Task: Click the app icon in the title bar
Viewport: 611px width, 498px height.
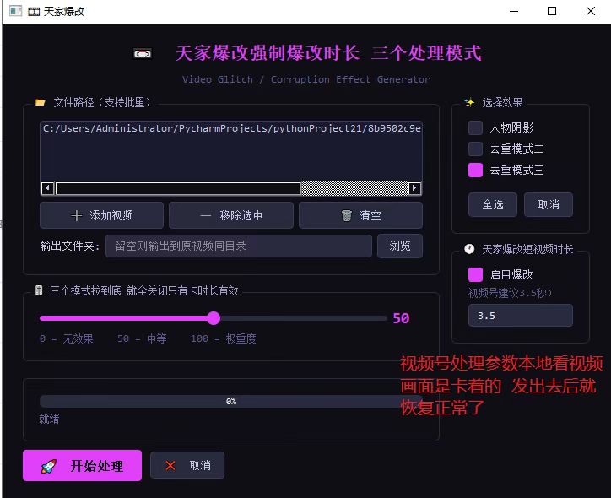Action: pyautogui.click(x=15, y=11)
